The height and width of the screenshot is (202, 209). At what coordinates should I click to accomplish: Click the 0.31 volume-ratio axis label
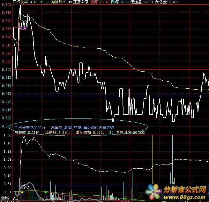(8, 192)
